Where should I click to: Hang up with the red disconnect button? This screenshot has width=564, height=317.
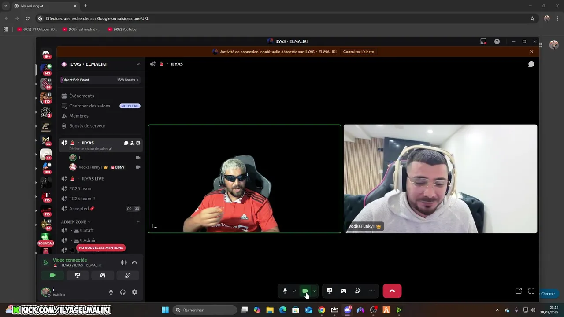(x=392, y=291)
